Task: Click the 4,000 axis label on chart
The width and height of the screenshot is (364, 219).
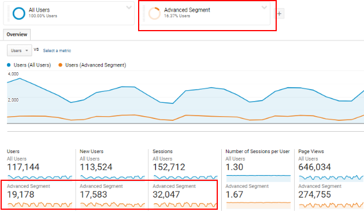Action: (x=13, y=74)
